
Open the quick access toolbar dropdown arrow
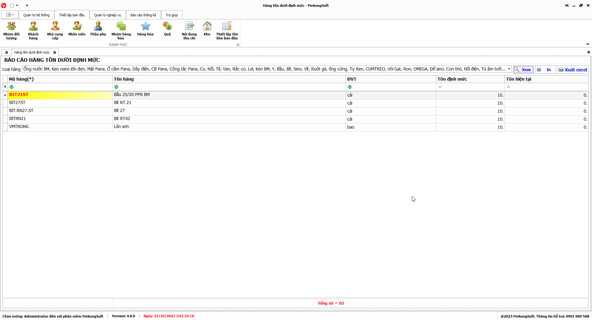tap(27, 6)
